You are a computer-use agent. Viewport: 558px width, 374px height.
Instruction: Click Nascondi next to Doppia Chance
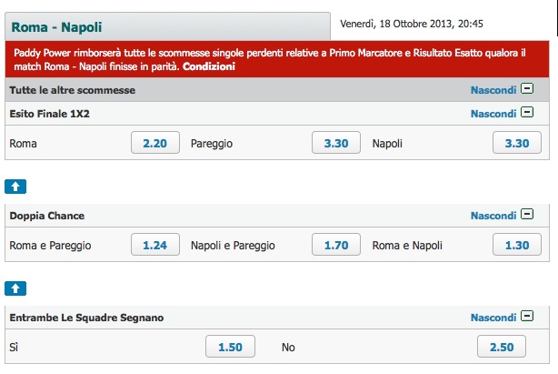pyautogui.click(x=493, y=216)
